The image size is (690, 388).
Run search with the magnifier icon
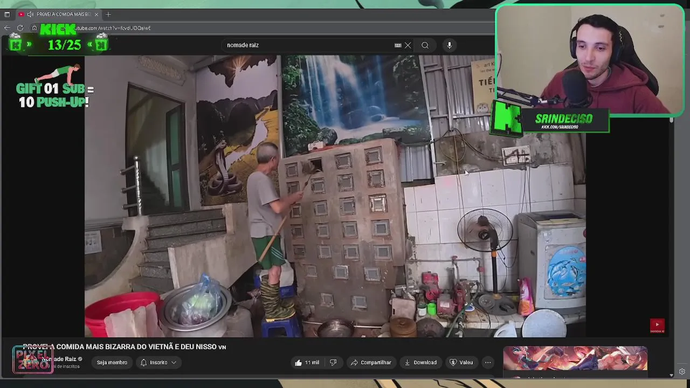(x=425, y=45)
